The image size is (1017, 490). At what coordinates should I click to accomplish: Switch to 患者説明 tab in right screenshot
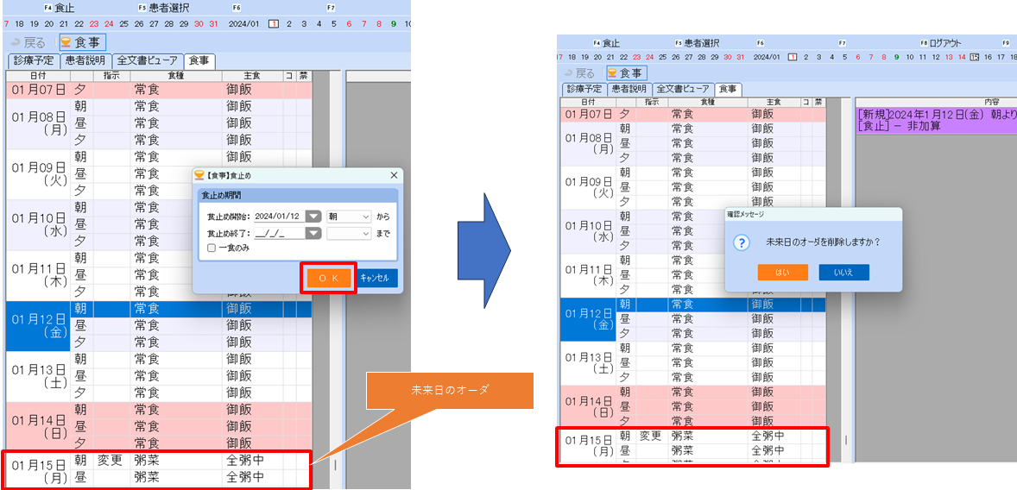pyautogui.click(x=629, y=90)
